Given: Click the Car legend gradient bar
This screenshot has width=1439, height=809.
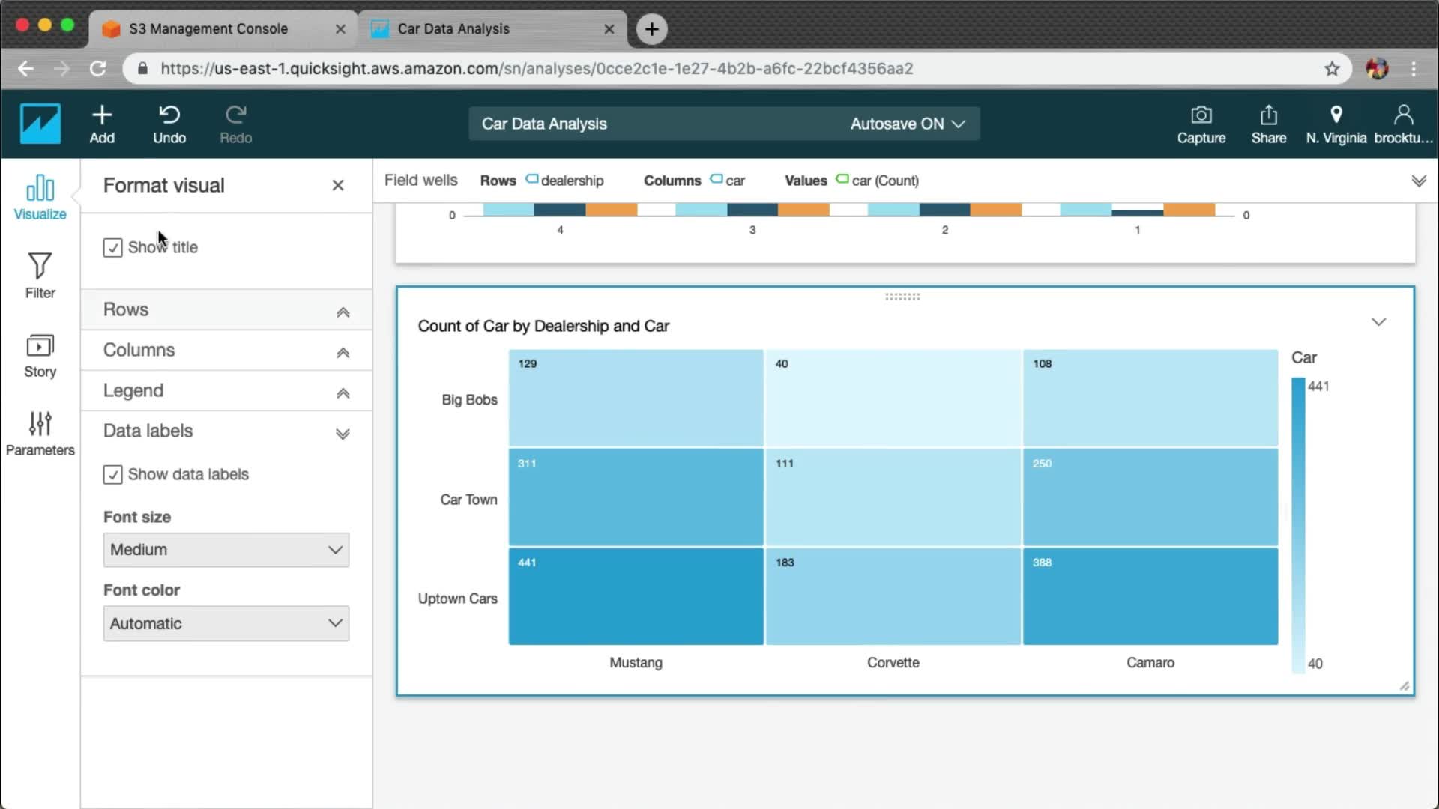Looking at the screenshot, I should tap(1298, 524).
